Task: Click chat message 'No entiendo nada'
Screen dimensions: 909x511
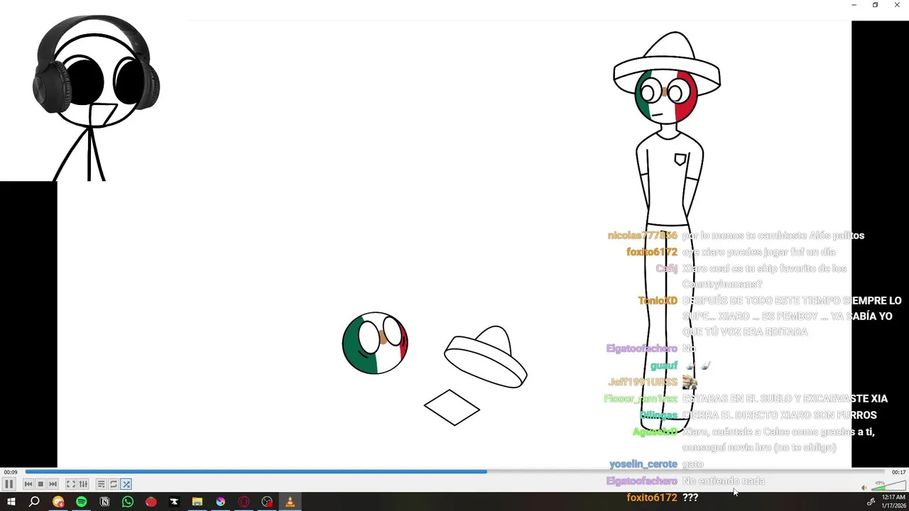Action: click(x=724, y=481)
